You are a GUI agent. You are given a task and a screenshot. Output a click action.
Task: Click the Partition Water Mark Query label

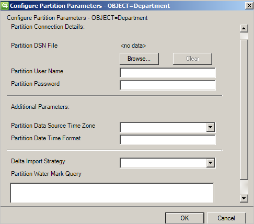(x=47, y=174)
